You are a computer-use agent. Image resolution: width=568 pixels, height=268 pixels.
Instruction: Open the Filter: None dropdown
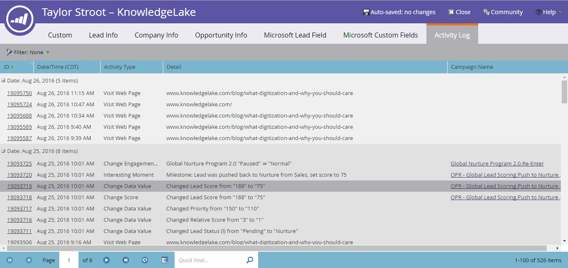(x=28, y=52)
